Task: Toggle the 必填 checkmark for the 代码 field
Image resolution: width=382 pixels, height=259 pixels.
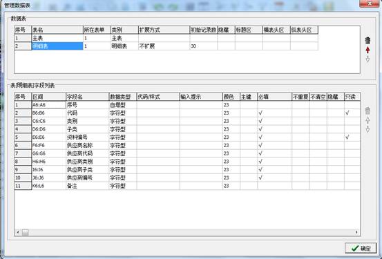Action: 274,113
